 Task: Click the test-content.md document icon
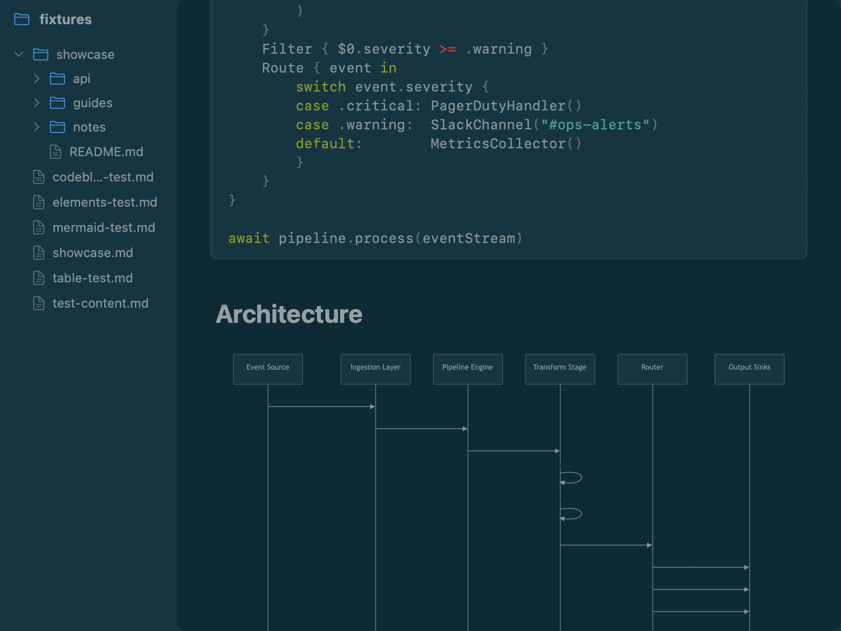pos(39,303)
